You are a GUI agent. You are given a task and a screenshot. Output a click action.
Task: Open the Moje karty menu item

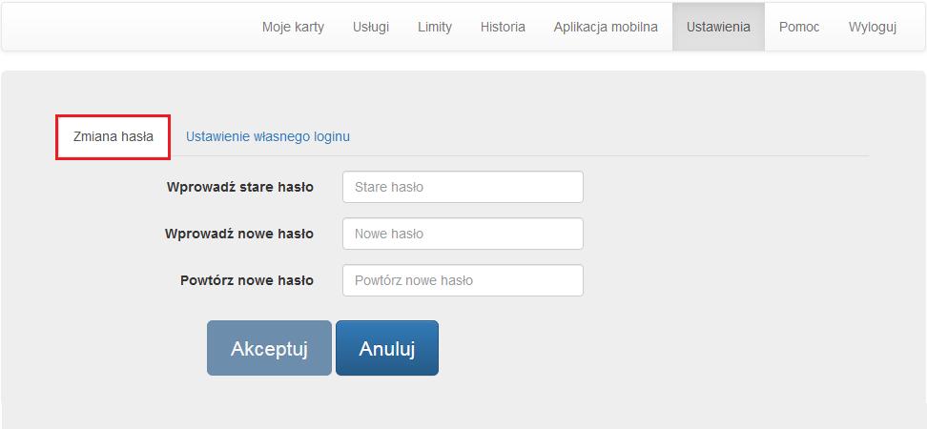[293, 28]
